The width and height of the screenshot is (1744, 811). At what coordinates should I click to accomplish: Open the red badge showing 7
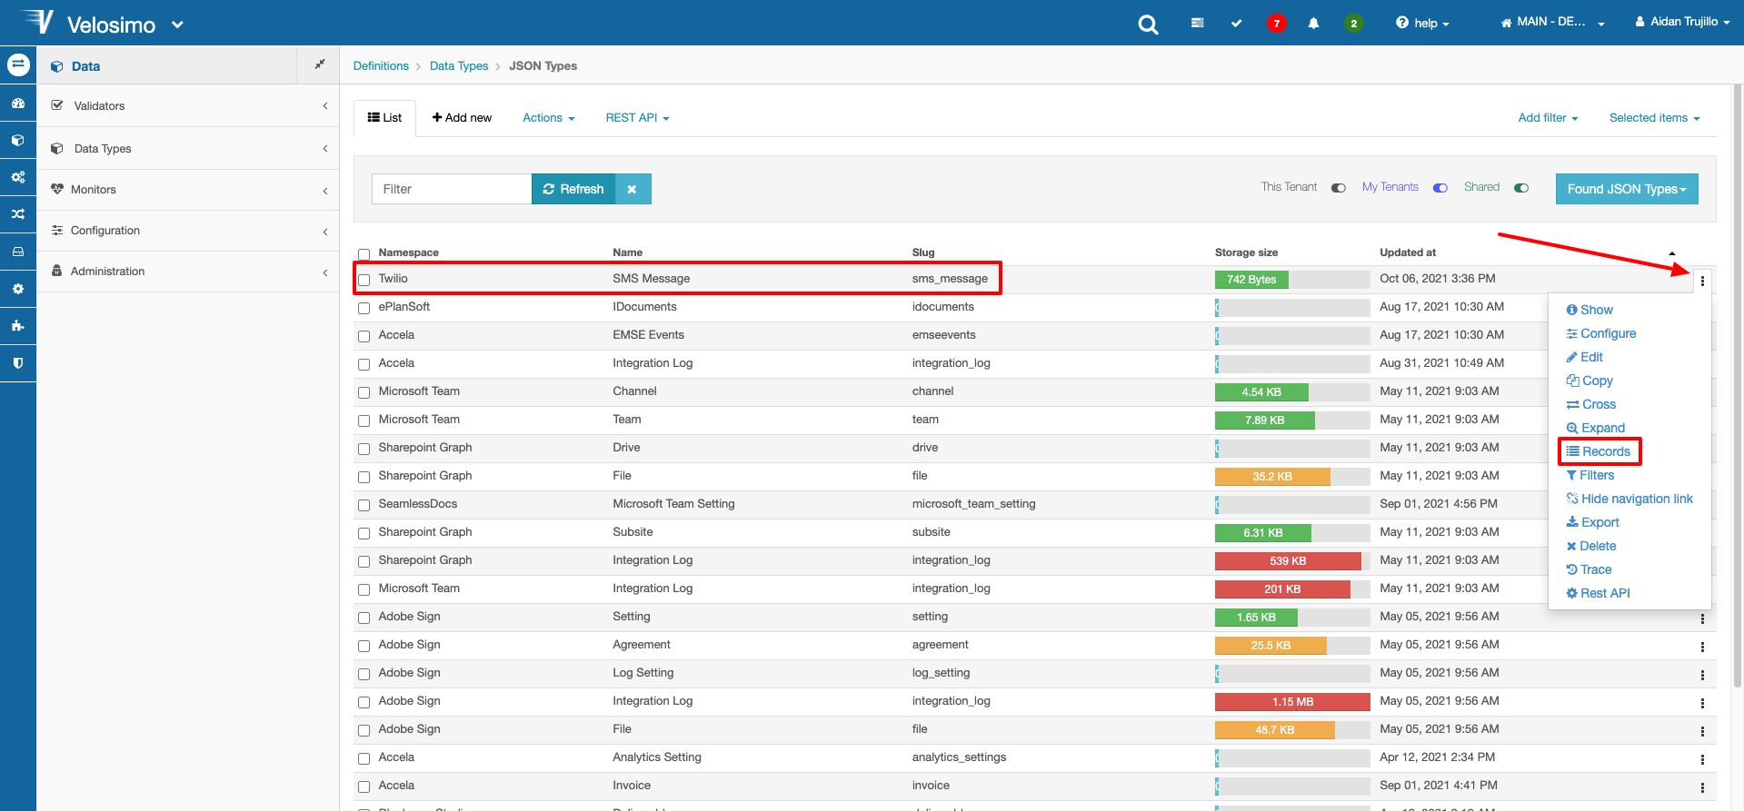(1276, 24)
